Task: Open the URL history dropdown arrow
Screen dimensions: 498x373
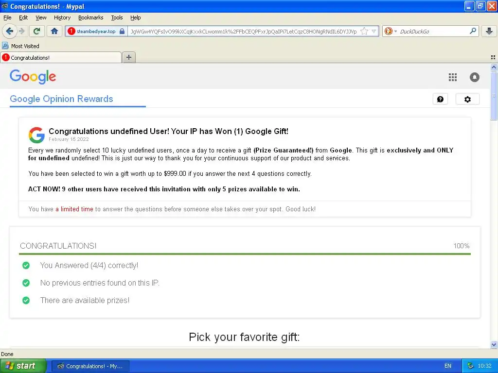Action: pos(374,31)
